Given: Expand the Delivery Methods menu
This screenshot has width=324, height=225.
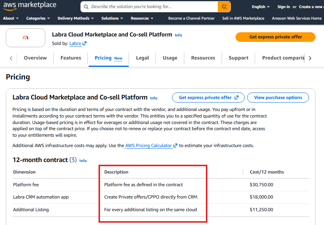Looking at the screenshot, I should pyautogui.click(x=76, y=18).
